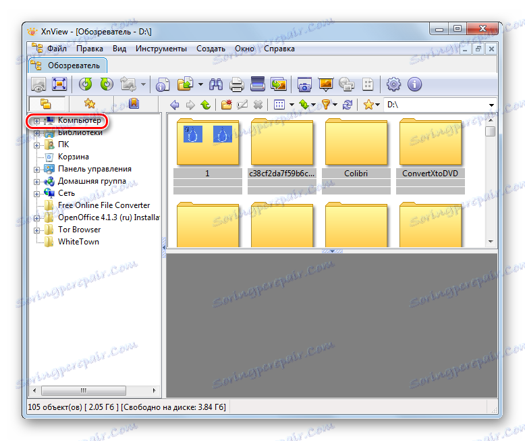The image size is (525, 441).
Task: Open Settings gear icon
Action: pos(393,84)
